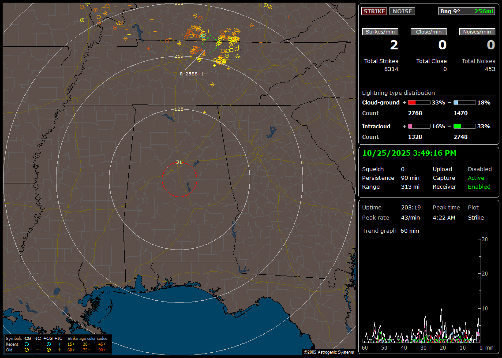Select the Noises/min button
Screen dimensions: 502x358
[477, 32]
